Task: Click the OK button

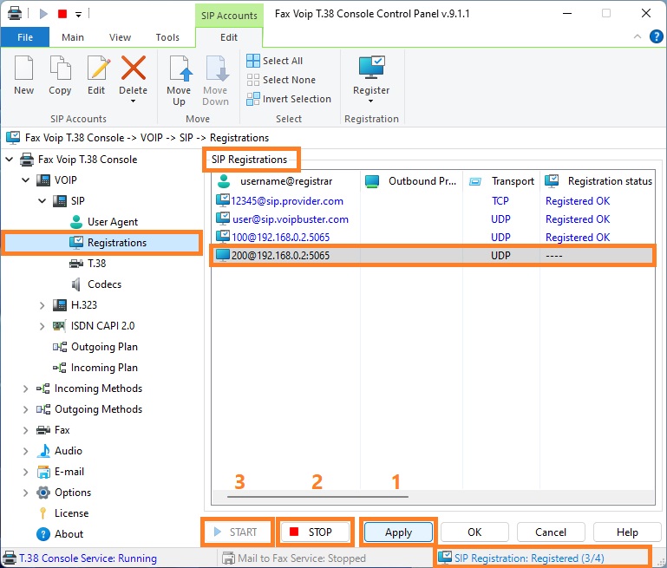Action: click(474, 532)
